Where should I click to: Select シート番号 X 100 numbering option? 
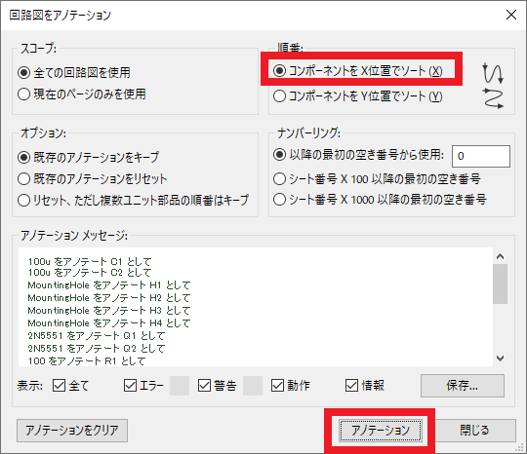(x=377, y=179)
